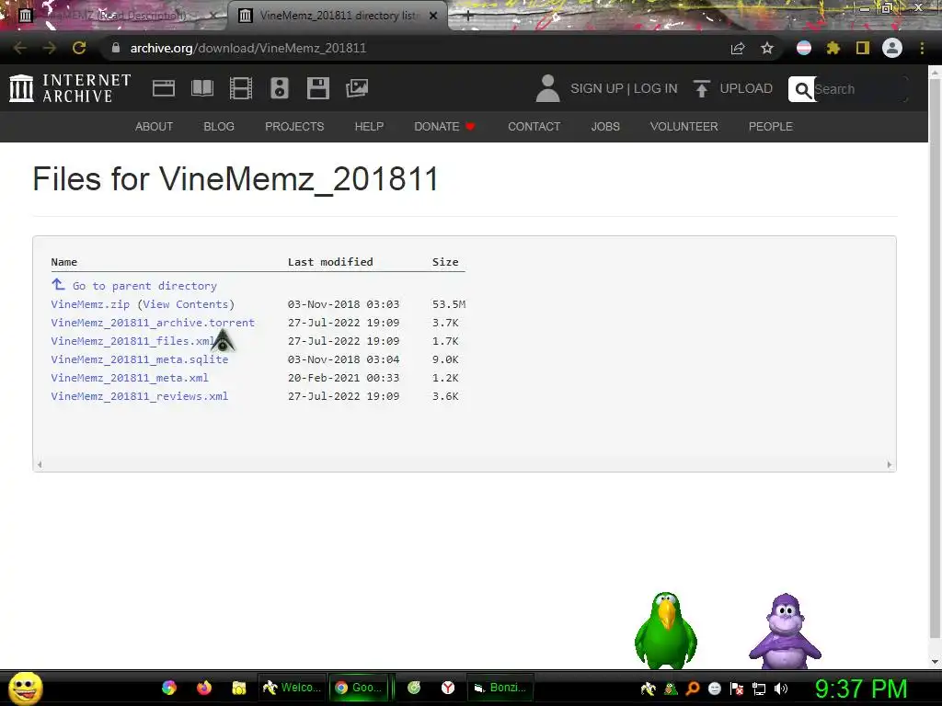Click the address bar URL
The image size is (942, 706).
248,48
